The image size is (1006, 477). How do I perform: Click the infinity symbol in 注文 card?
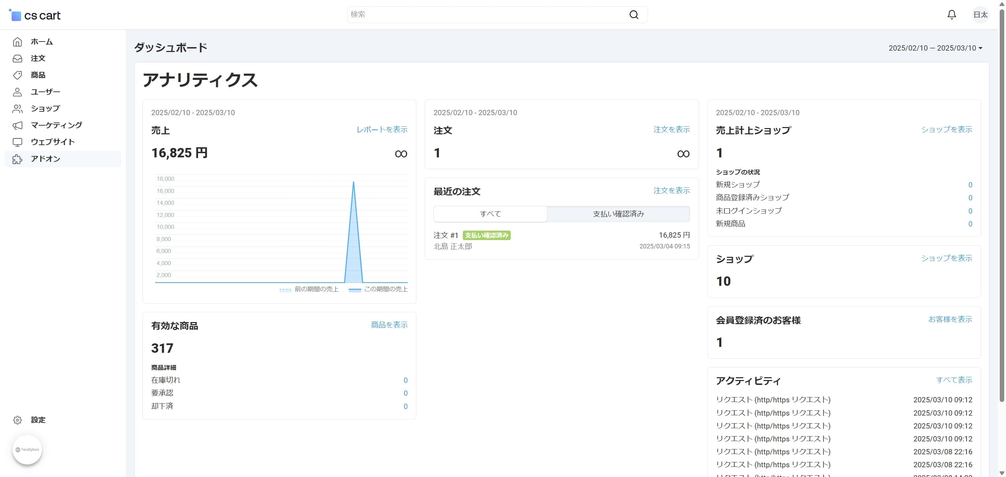684,154
